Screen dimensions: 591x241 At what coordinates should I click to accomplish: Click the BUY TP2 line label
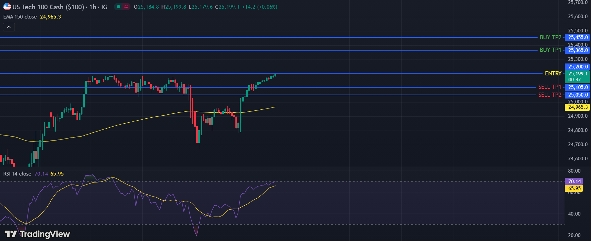pos(550,37)
